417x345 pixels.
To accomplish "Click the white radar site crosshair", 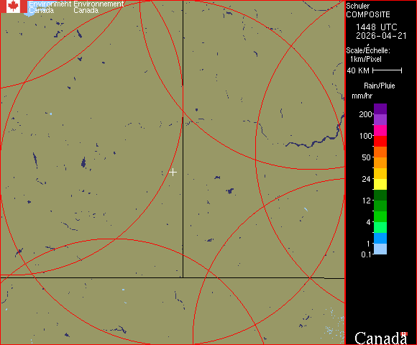I will point(173,172).
